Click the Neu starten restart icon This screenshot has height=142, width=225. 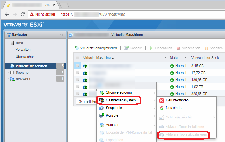coord(162,108)
